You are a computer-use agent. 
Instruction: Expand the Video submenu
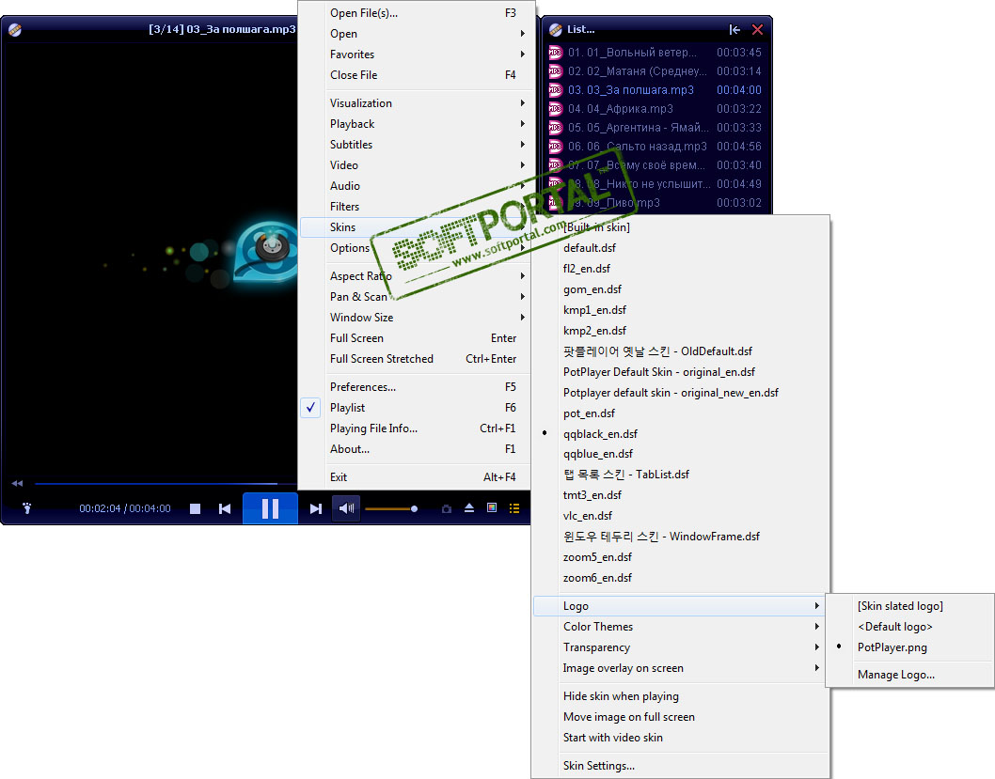tap(415, 164)
